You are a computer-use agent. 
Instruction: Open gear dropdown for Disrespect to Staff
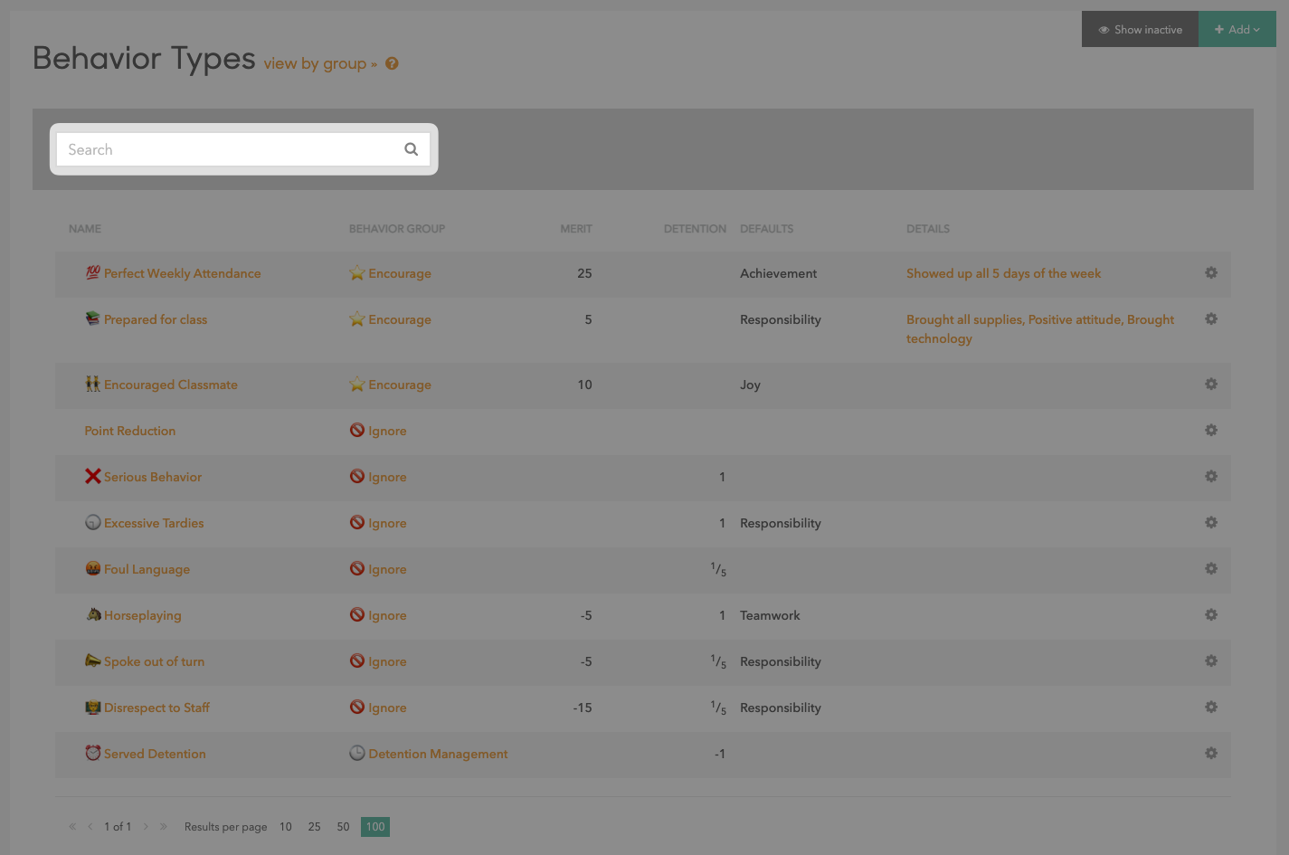click(x=1210, y=708)
